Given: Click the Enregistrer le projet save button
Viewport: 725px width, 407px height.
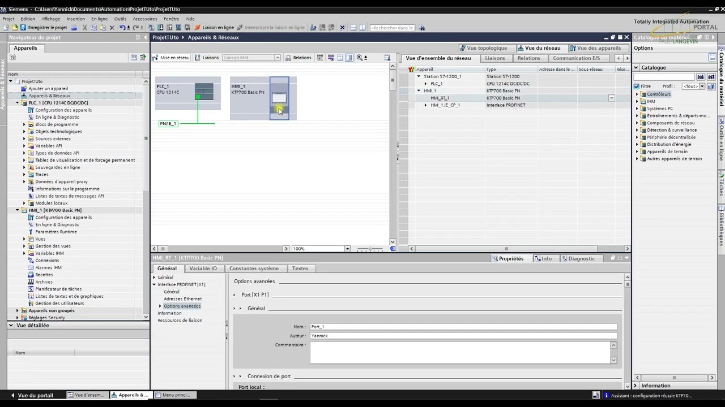Looking at the screenshot, I should coord(44,27).
